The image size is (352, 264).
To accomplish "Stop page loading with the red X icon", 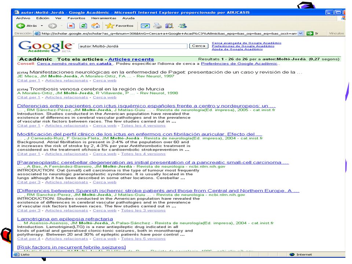I will click(x=71, y=26).
